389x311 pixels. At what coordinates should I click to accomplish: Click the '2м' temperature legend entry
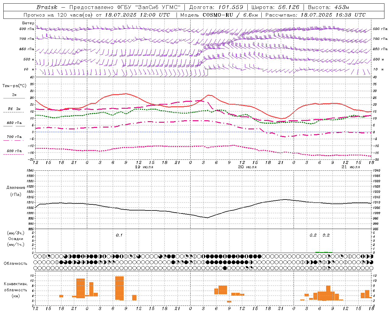pyautogui.click(x=14, y=95)
